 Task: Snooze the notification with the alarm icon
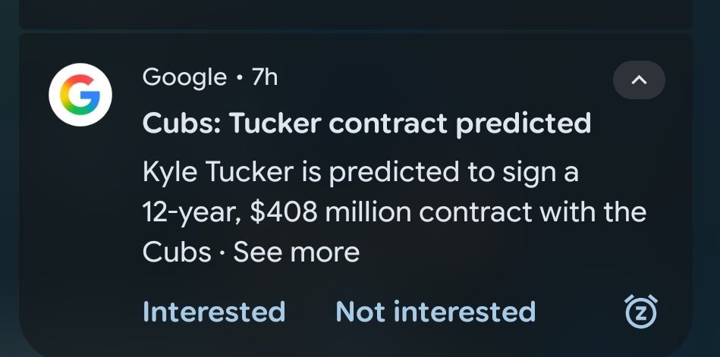coord(640,312)
